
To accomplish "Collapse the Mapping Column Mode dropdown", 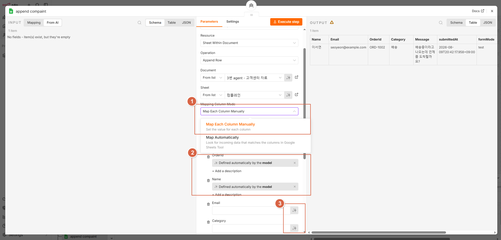I will tap(249, 111).
